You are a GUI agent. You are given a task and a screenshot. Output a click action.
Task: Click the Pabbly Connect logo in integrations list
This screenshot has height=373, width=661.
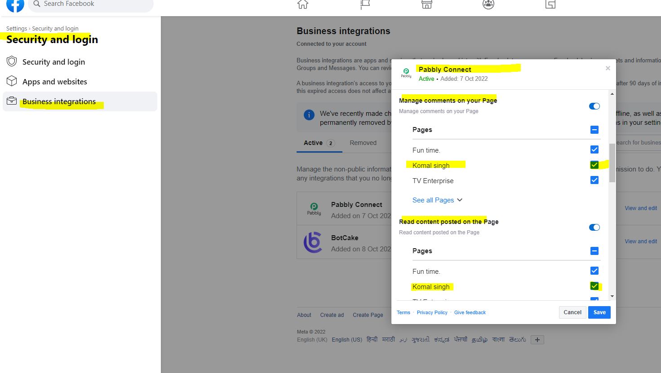click(x=314, y=209)
